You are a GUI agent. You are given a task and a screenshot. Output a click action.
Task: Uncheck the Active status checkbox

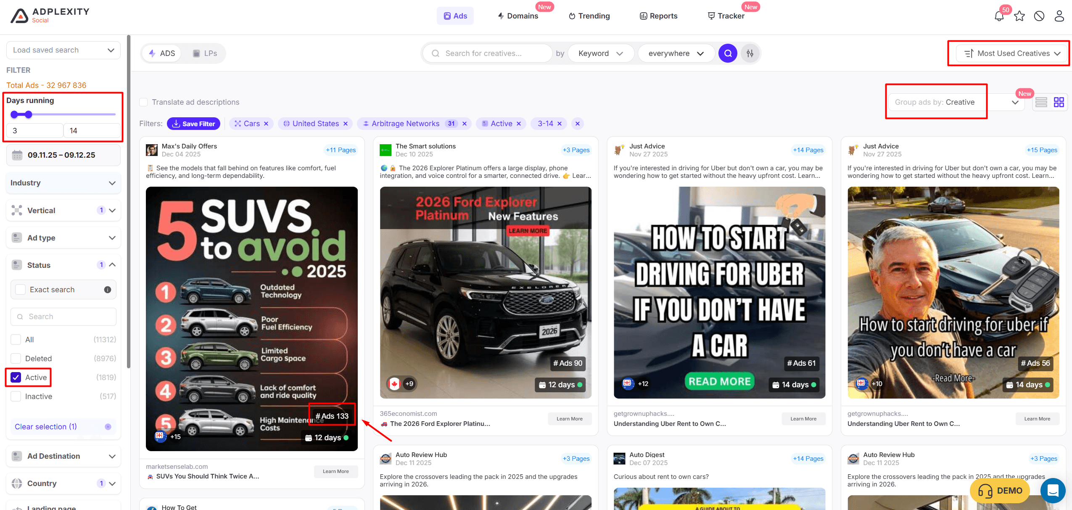point(16,378)
